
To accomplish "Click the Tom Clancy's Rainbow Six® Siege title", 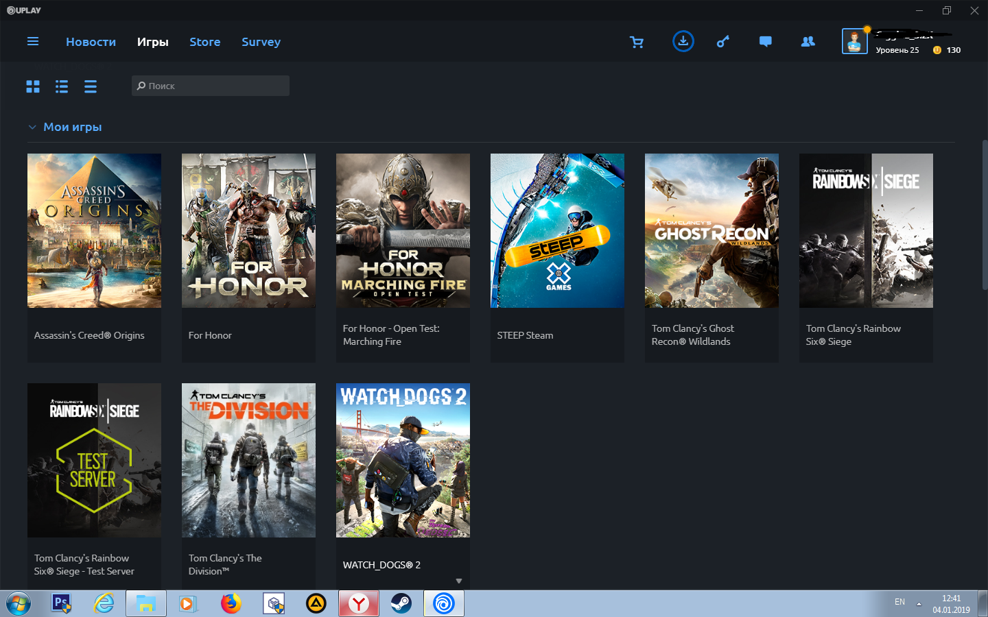I will pyautogui.click(x=854, y=335).
